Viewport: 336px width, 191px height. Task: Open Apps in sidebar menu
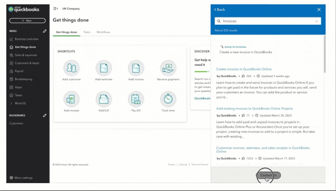16,87
